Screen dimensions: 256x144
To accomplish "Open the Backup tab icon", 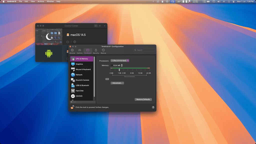I will (x=103, y=51).
